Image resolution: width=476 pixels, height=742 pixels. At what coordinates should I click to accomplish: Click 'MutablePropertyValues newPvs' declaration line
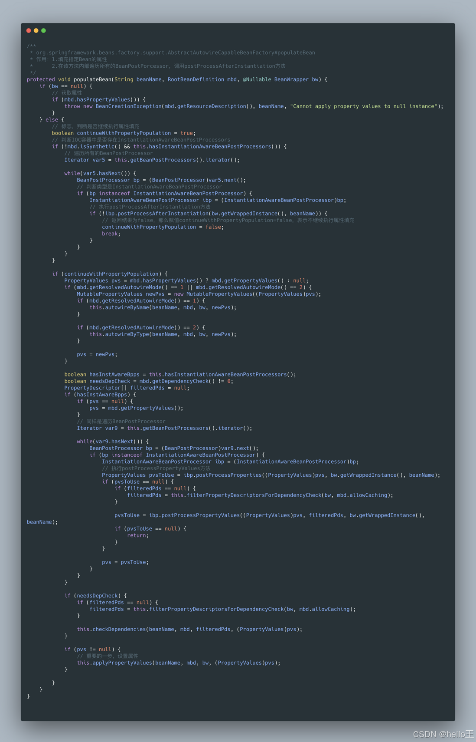tap(199, 294)
